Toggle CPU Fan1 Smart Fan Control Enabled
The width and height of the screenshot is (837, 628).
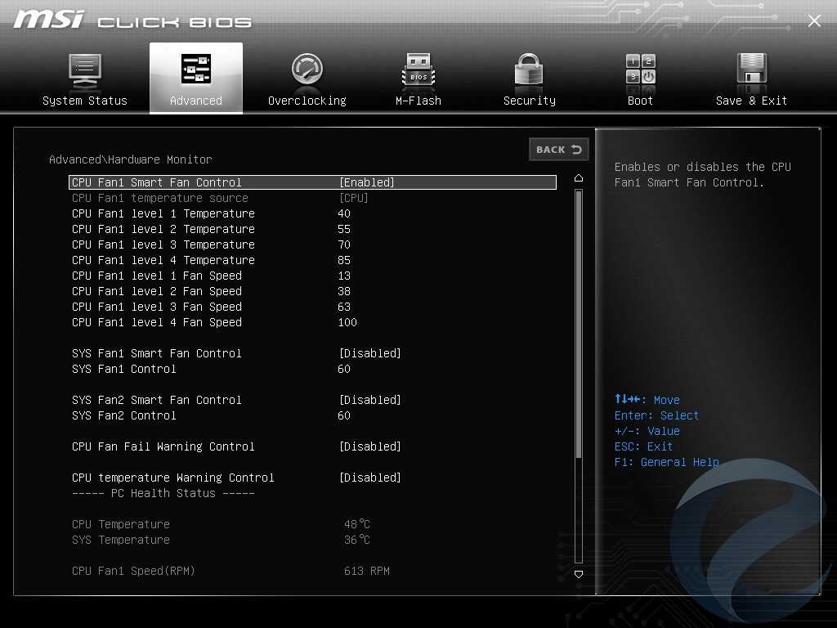coord(366,182)
